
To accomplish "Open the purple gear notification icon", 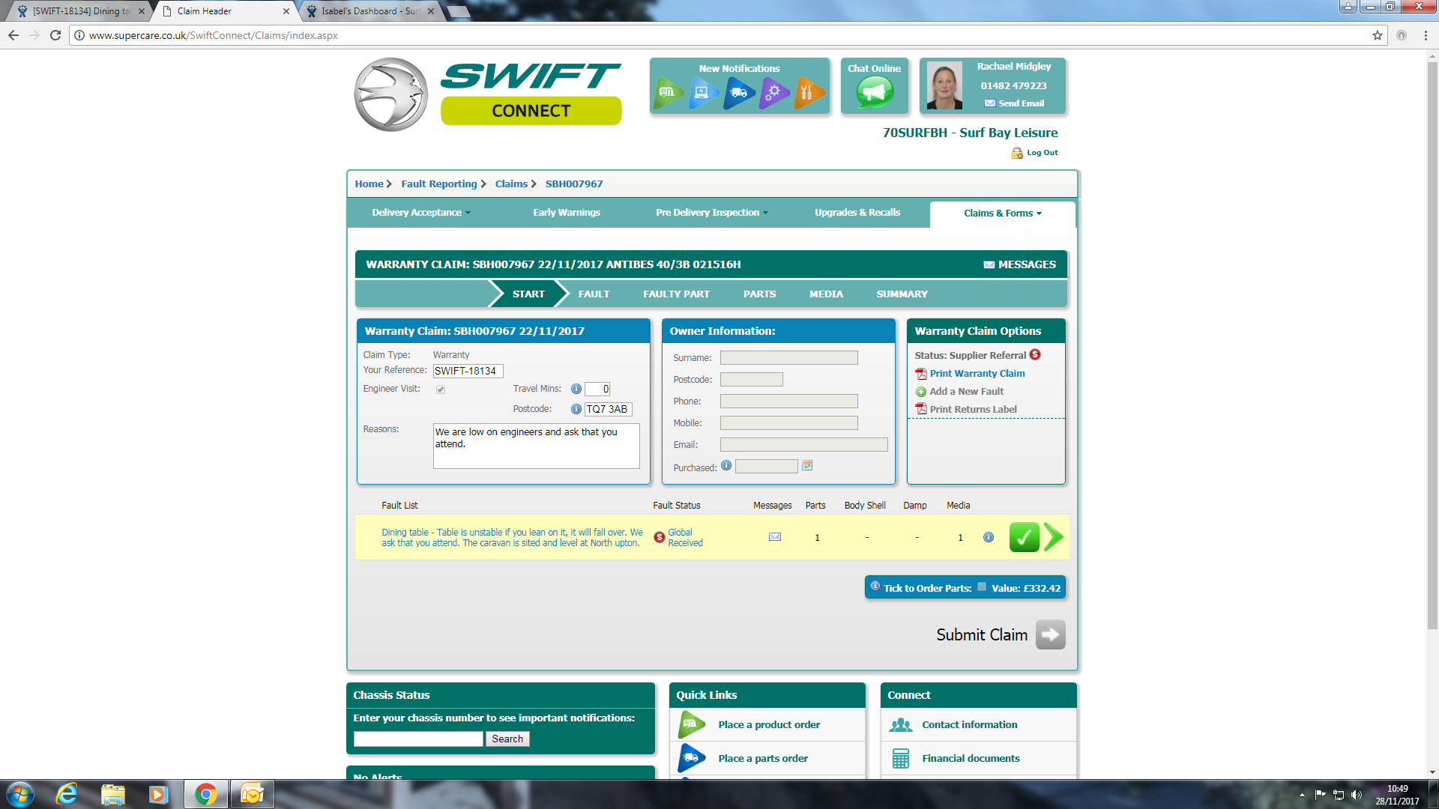I will click(773, 93).
